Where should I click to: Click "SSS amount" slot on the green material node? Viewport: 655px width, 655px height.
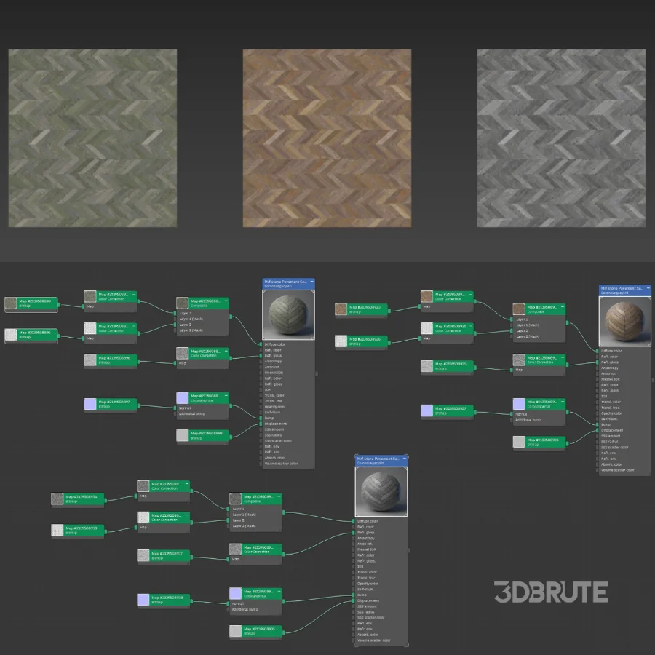pyautogui.click(x=274, y=429)
